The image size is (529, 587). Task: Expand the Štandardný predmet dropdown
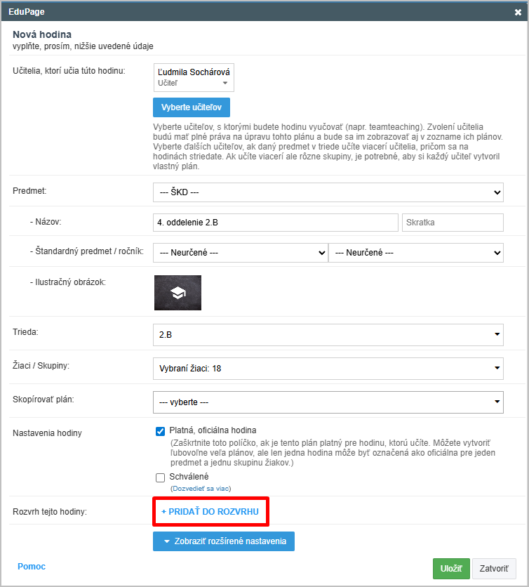coord(240,253)
